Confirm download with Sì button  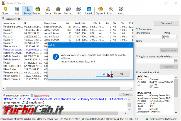click(x=104, y=74)
